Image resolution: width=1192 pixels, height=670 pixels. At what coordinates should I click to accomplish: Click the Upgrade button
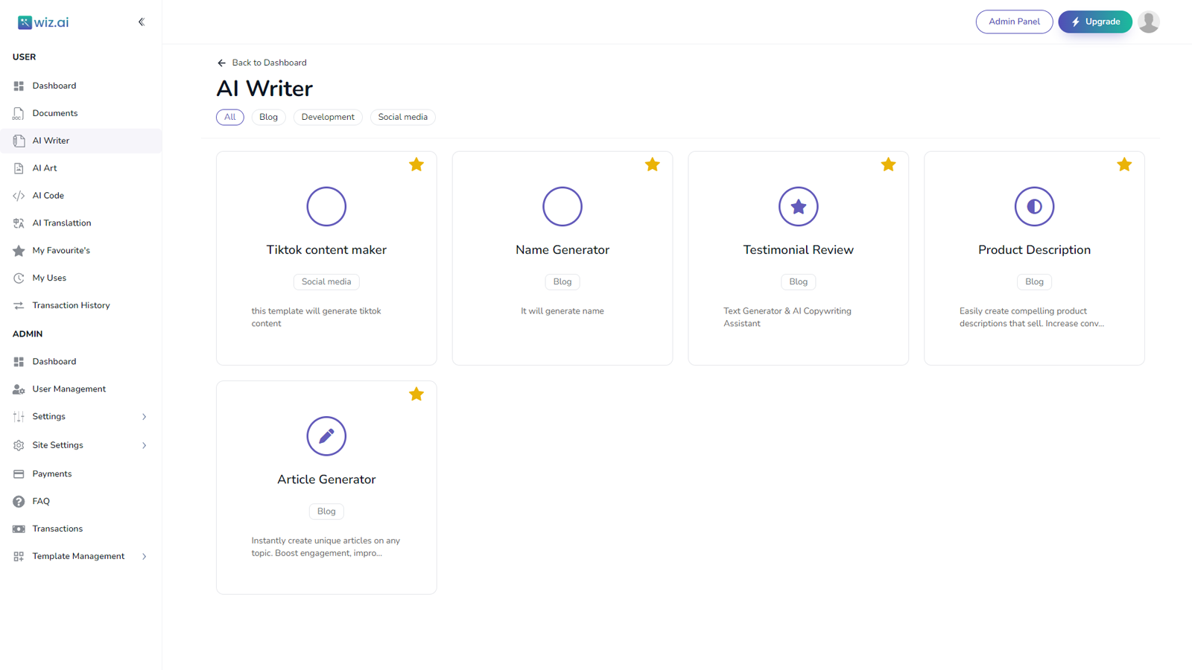pos(1094,22)
